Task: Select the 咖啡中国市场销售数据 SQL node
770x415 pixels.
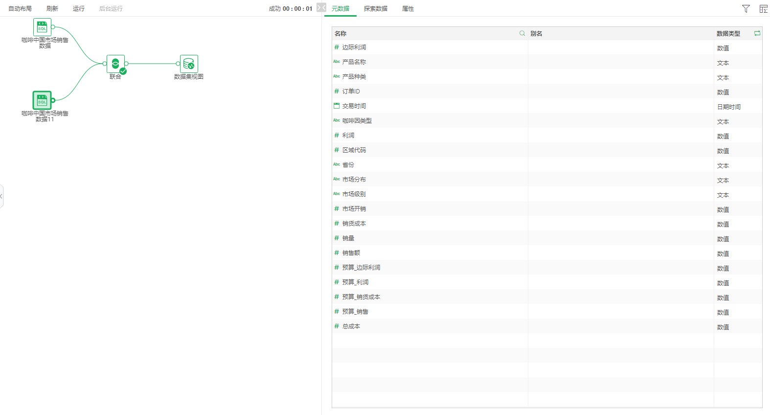Action: 42,27
